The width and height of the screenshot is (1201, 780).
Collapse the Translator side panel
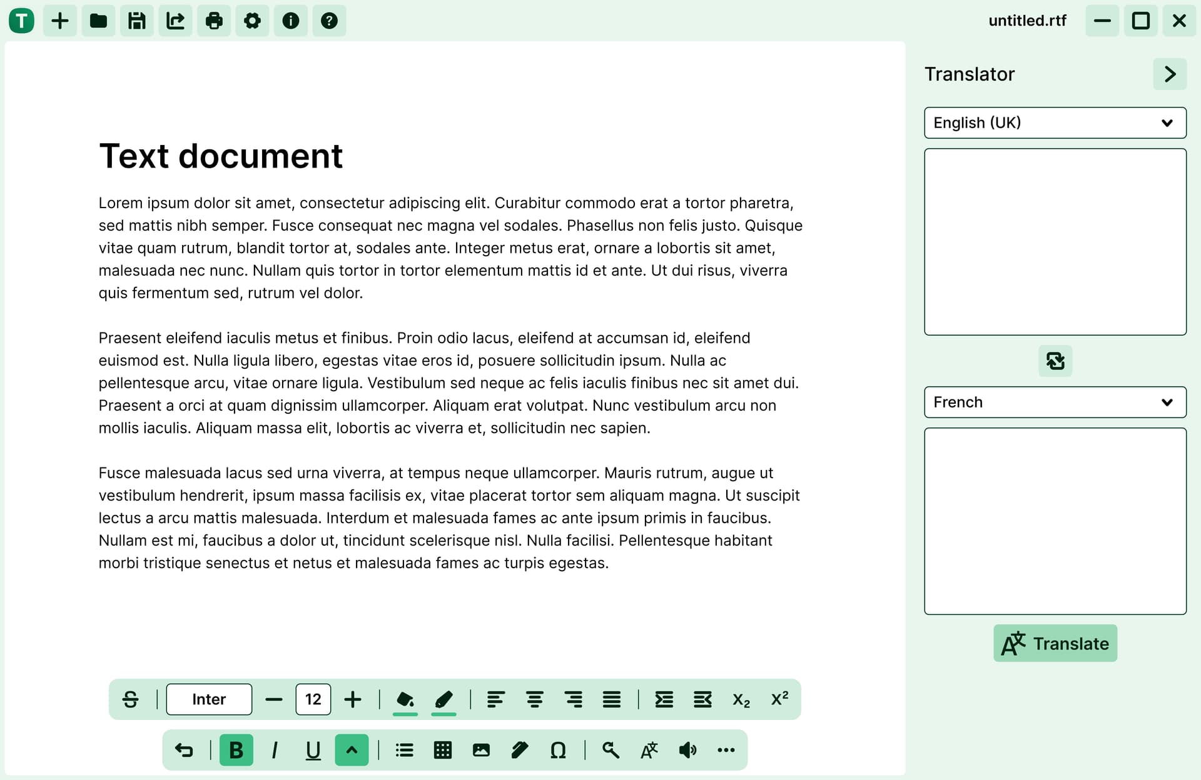(x=1170, y=74)
